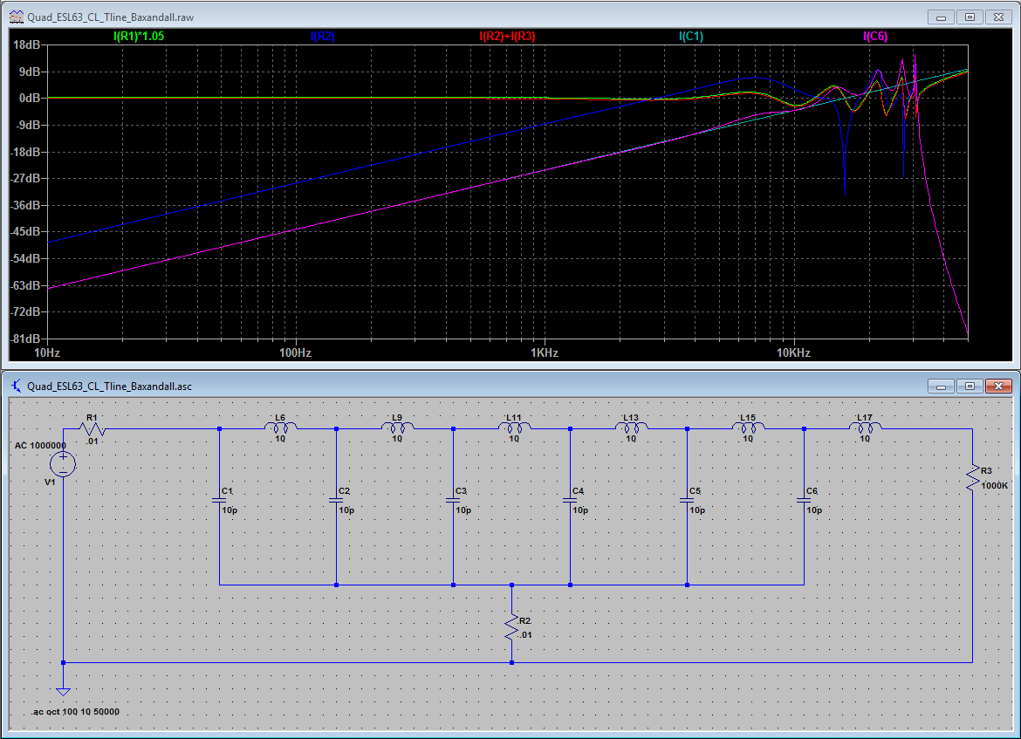The image size is (1021, 739).
Task: Select inductor L11 symbol
Action: (x=514, y=428)
